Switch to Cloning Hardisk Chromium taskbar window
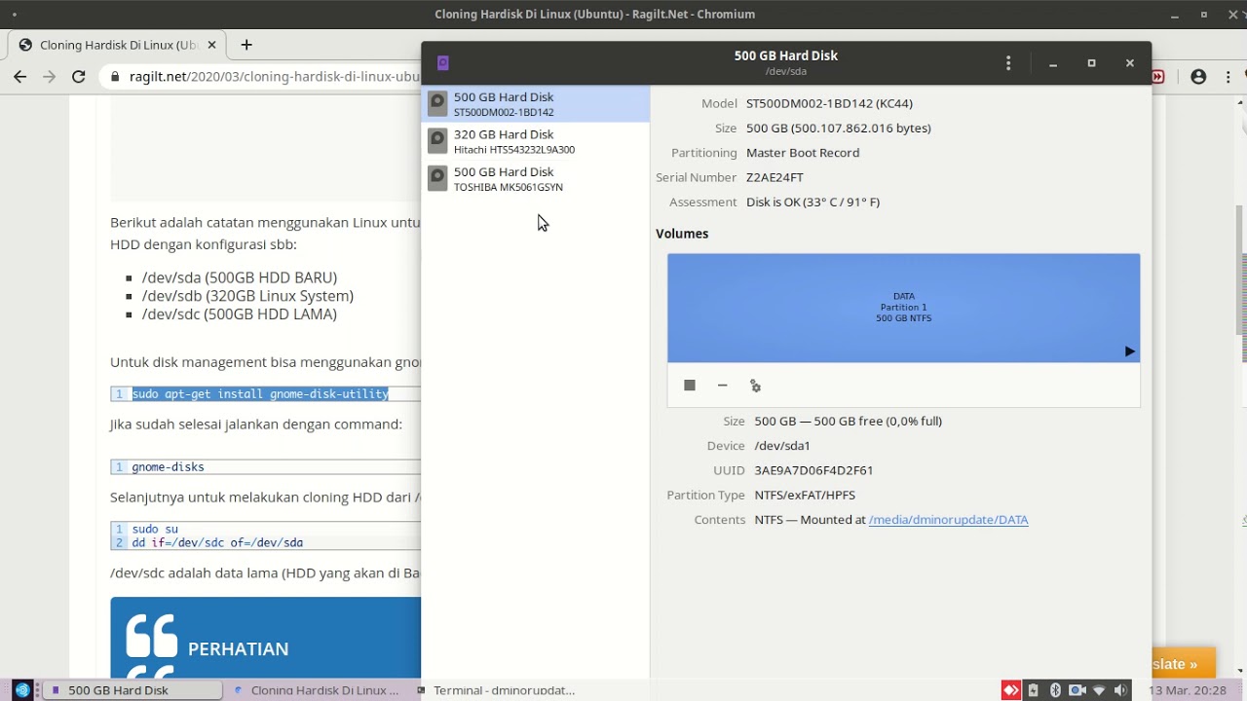 tap(317, 690)
